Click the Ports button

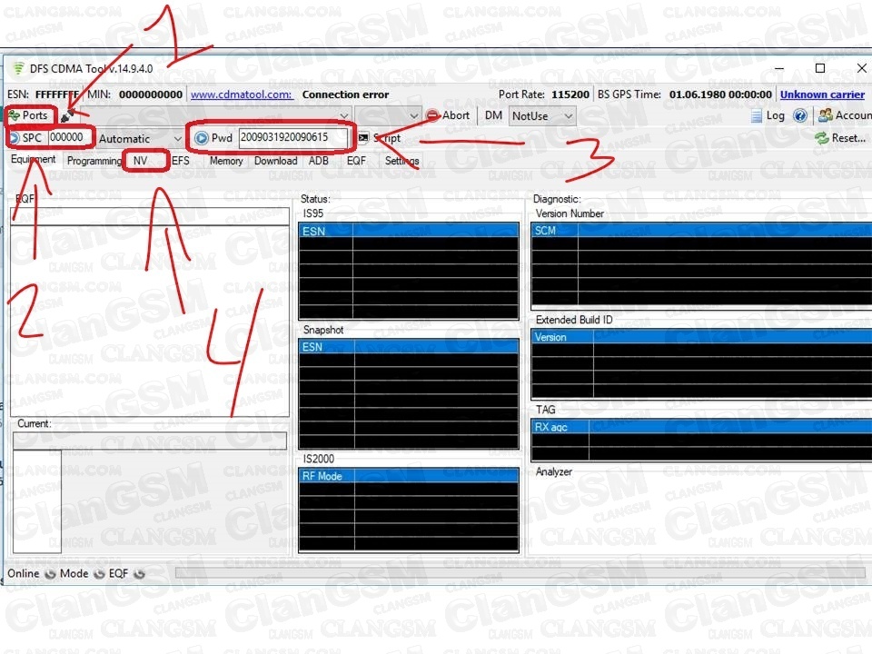coord(29,115)
